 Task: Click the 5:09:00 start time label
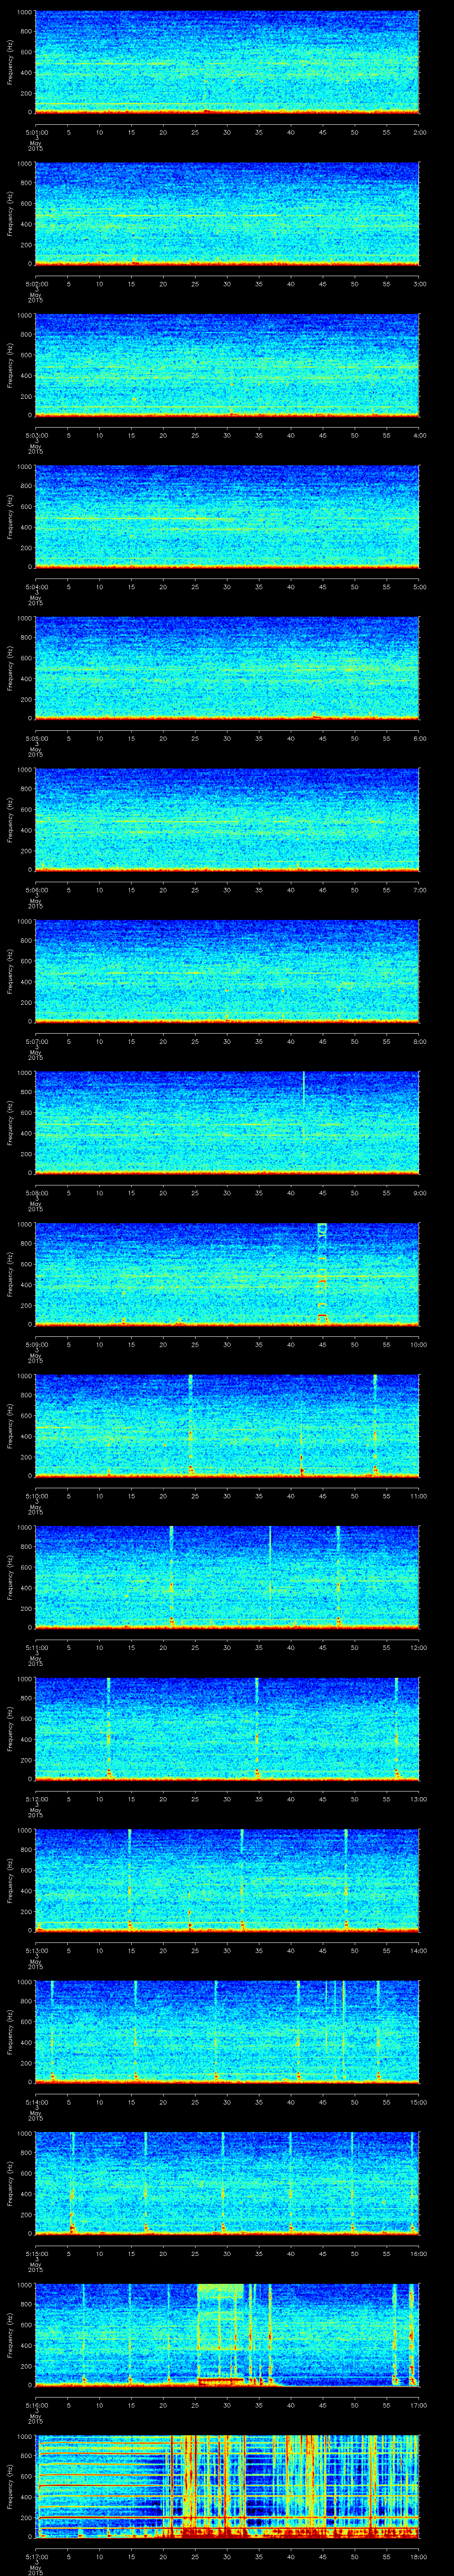[x=37, y=1345]
